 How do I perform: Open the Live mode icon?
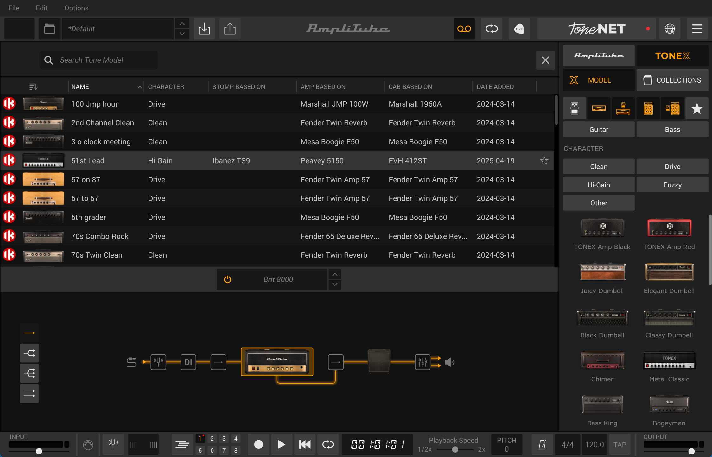(519, 29)
